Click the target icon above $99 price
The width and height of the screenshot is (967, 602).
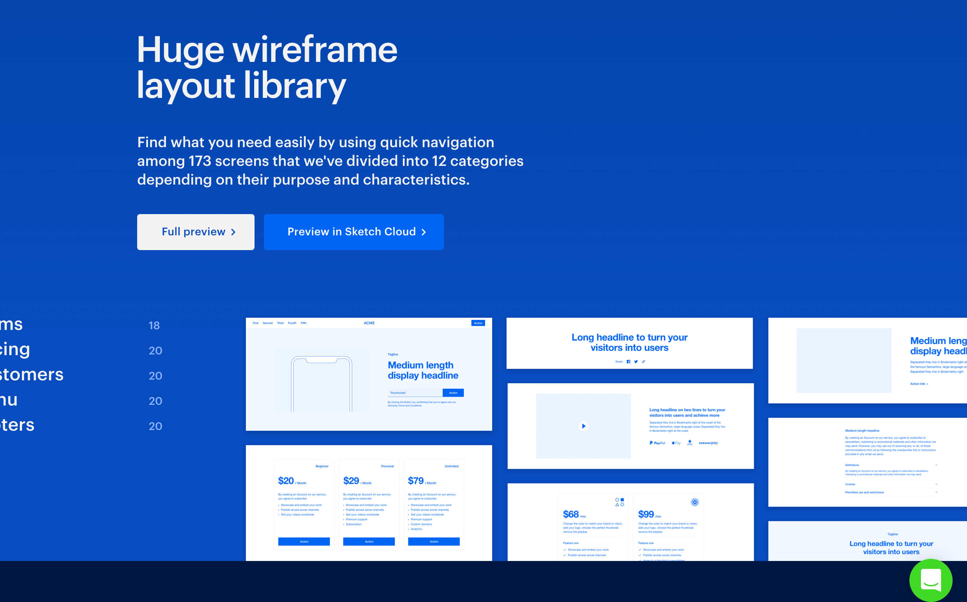pyautogui.click(x=694, y=502)
